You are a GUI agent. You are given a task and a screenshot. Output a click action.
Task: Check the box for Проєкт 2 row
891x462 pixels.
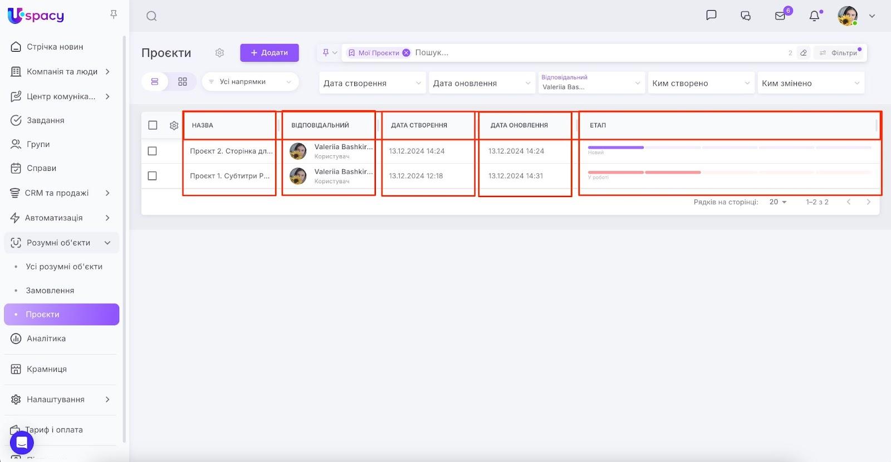(x=153, y=151)
